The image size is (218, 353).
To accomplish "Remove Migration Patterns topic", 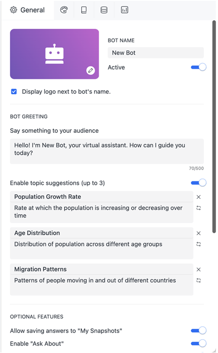I will pyautogui.click(x=198, y=270).
